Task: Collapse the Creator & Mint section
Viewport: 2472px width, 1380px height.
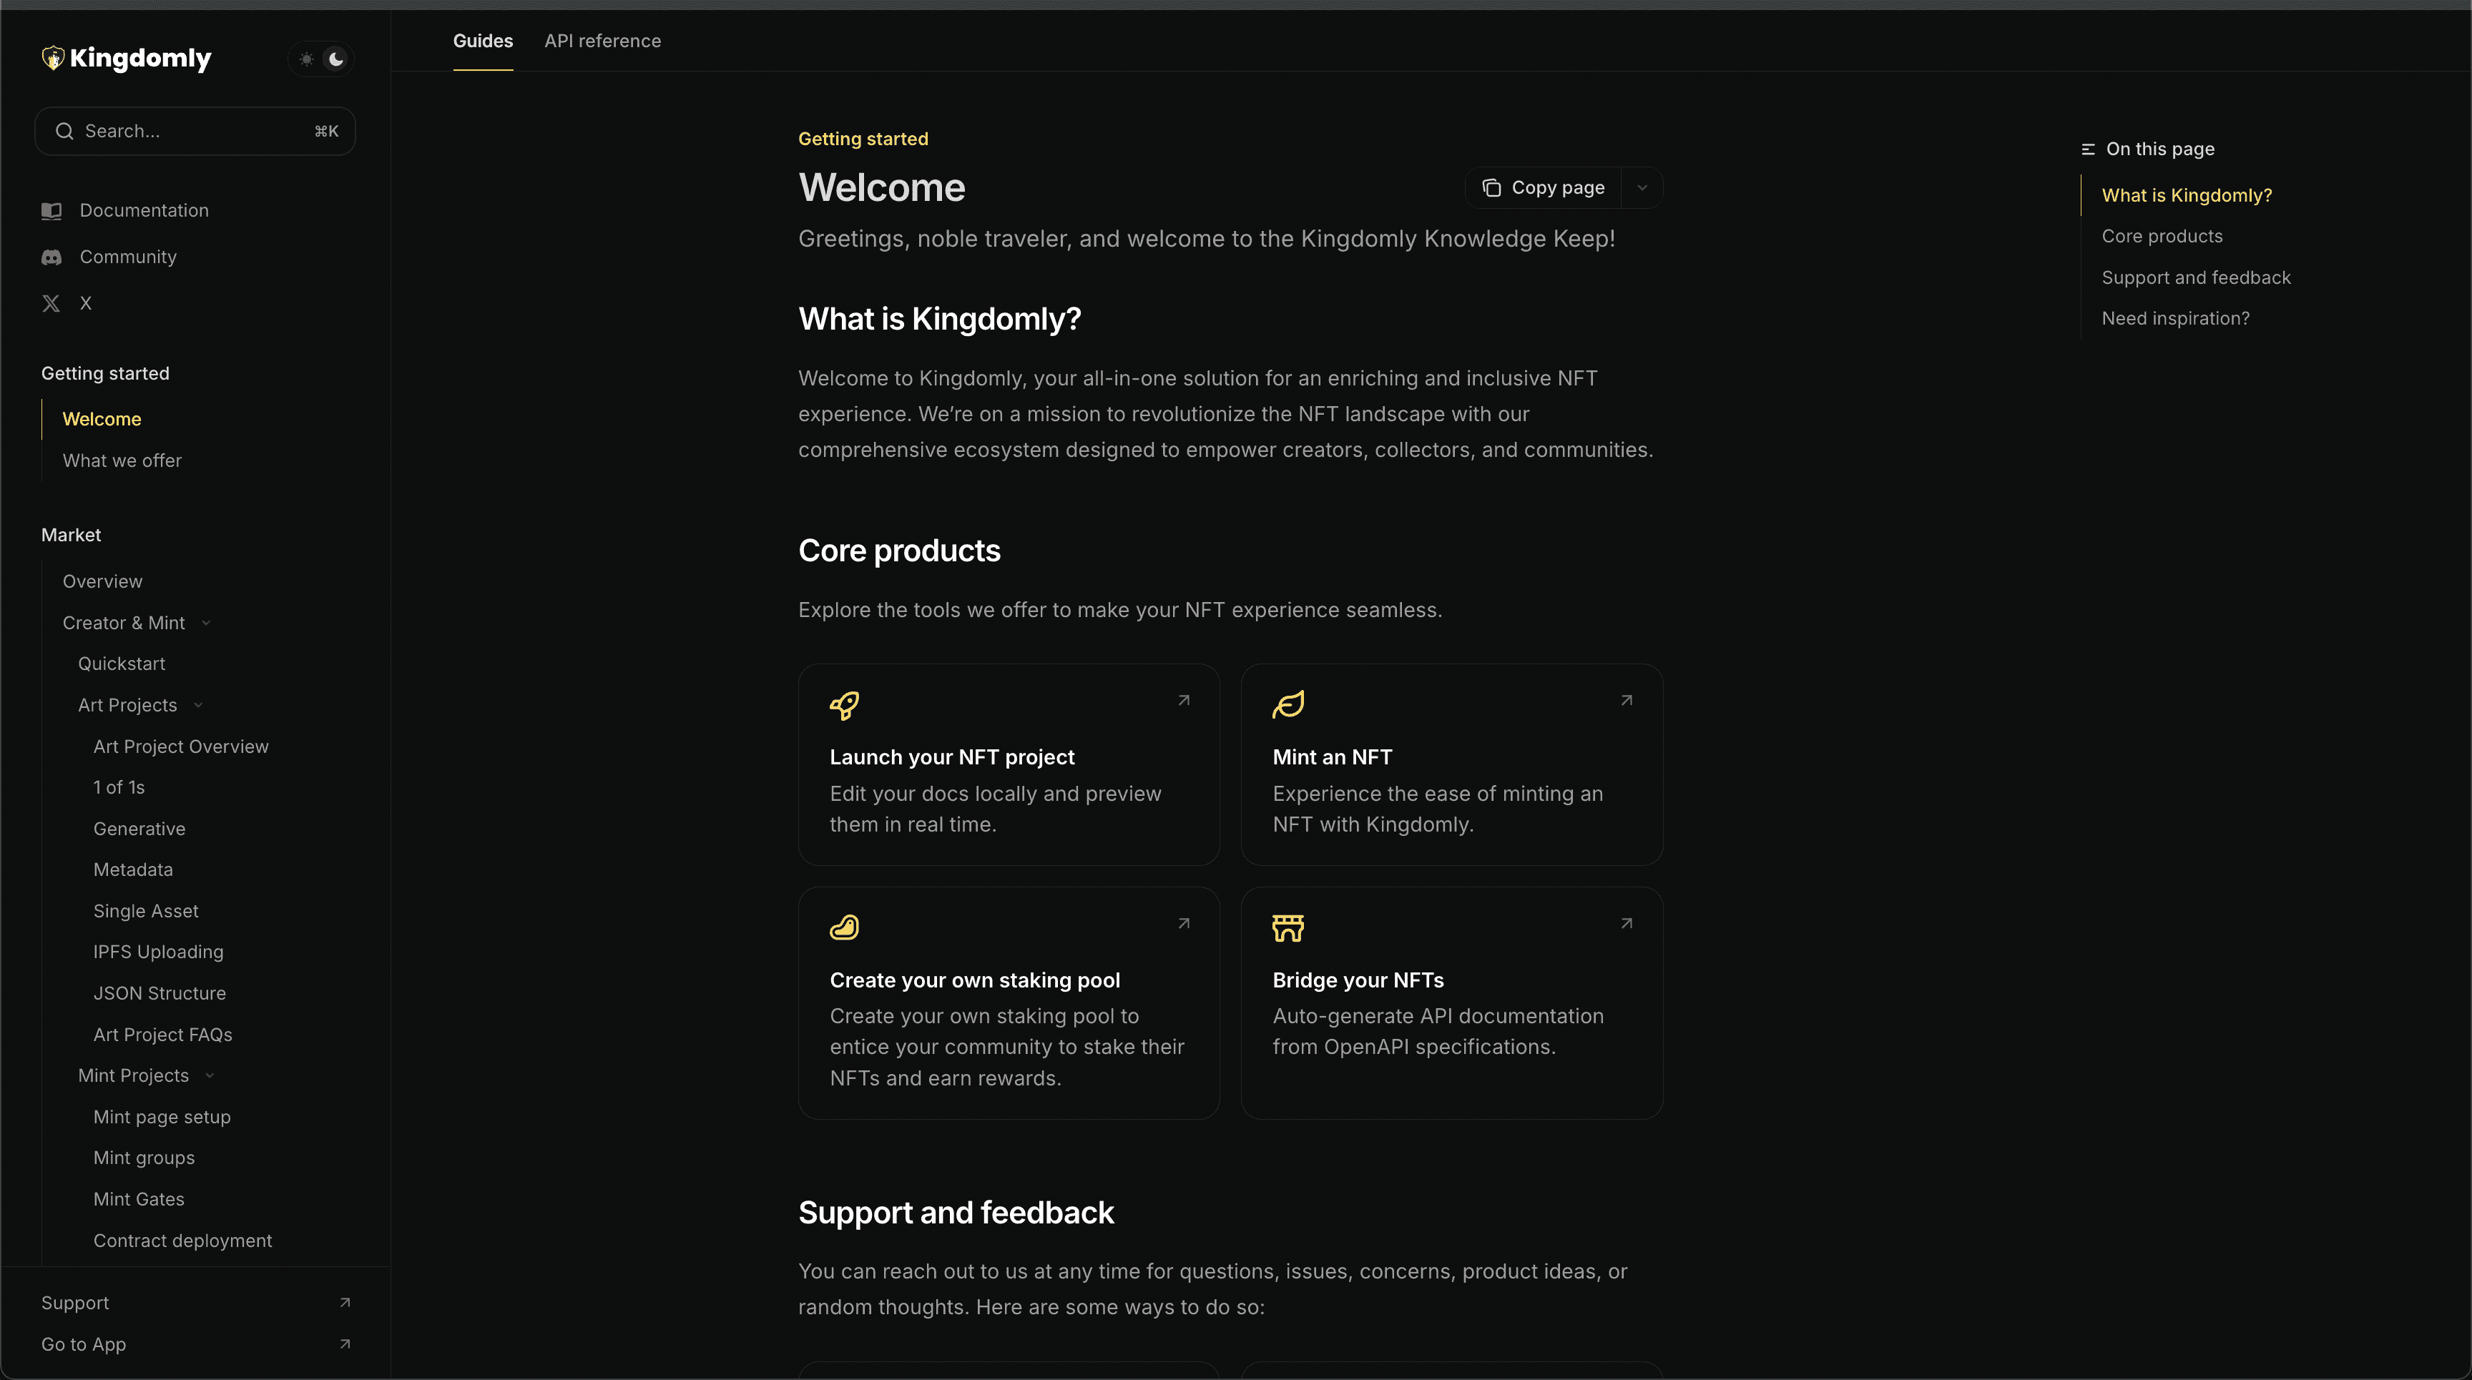Action: tap(206, 624)
